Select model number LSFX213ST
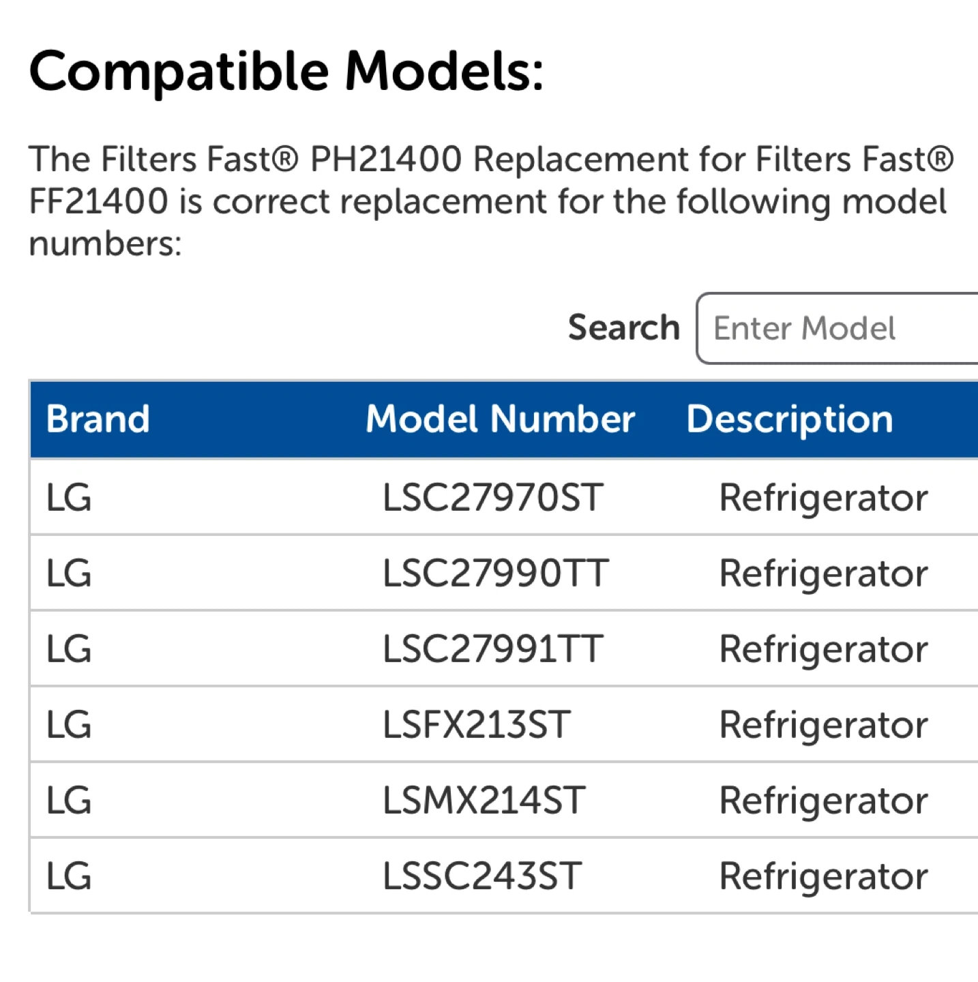The width and height of the screenshot is (978, 982). click(476, 724)
